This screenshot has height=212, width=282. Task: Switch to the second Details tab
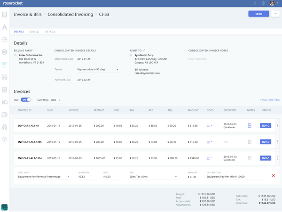50,32
